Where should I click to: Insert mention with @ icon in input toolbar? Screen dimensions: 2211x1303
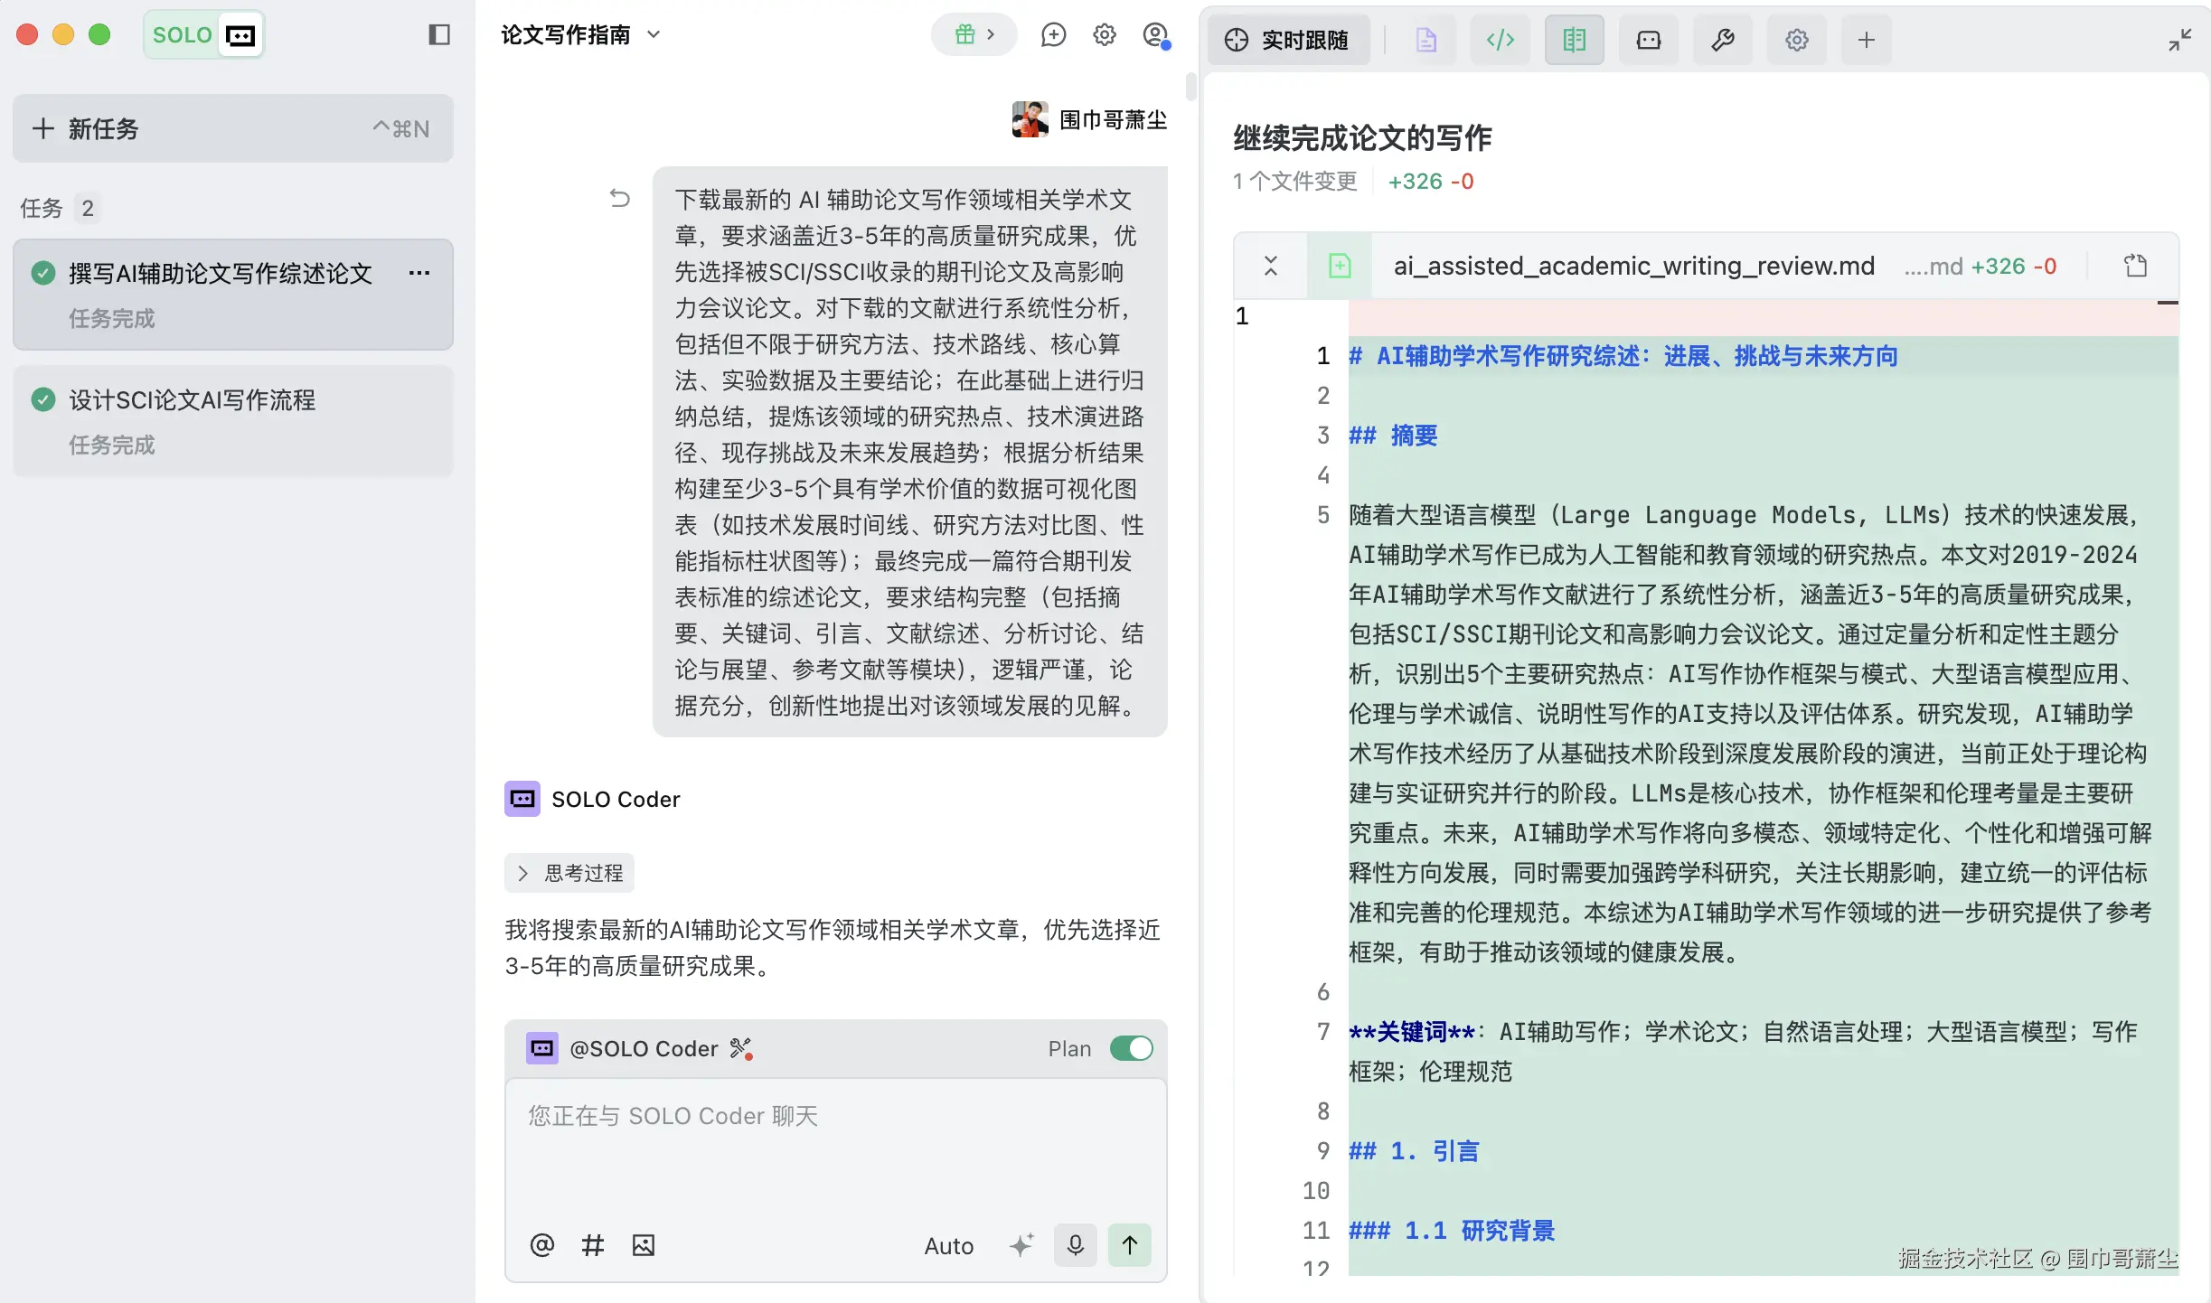[x=541, y=1245]
